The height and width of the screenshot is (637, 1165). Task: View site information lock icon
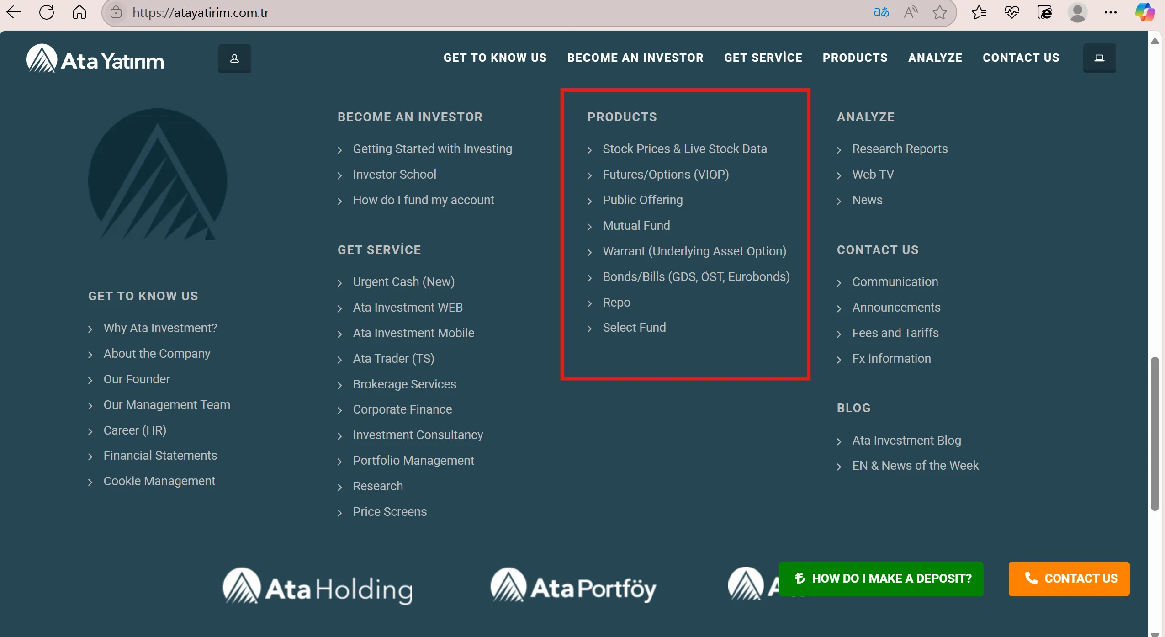click(x=116, y=12)
